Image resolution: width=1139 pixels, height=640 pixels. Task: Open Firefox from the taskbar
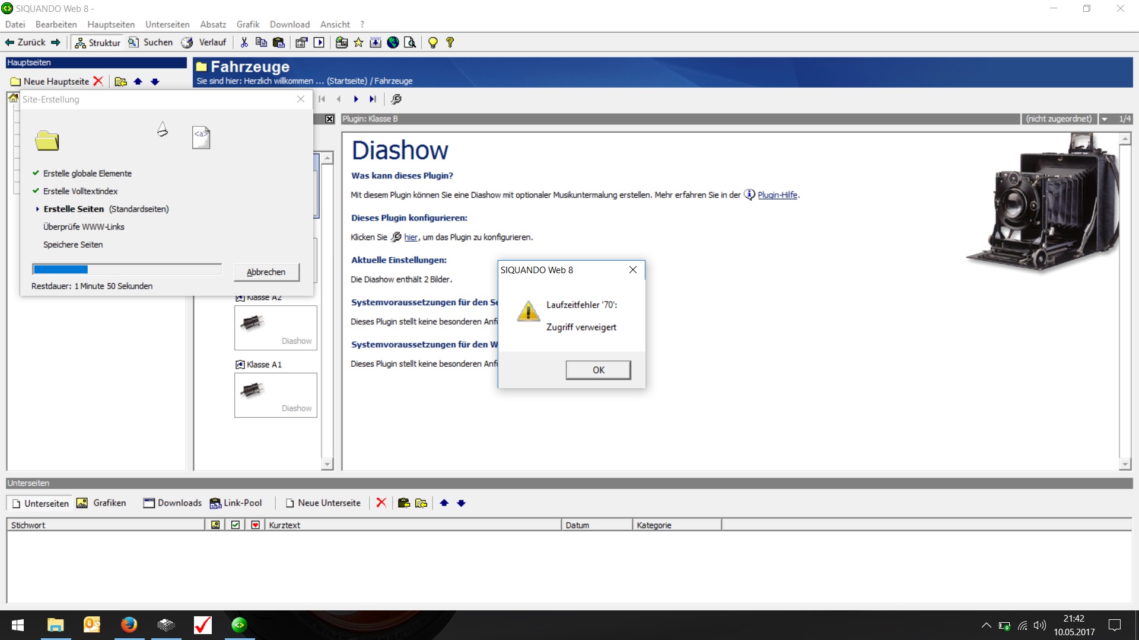click(129, 625)
